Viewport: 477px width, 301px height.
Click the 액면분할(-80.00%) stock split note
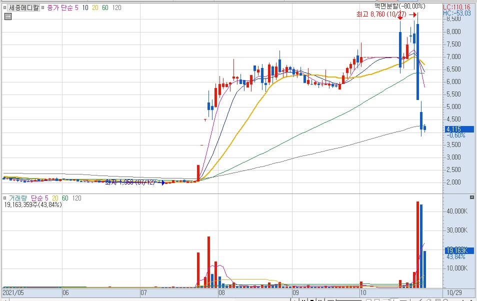[x=399, y=6]
